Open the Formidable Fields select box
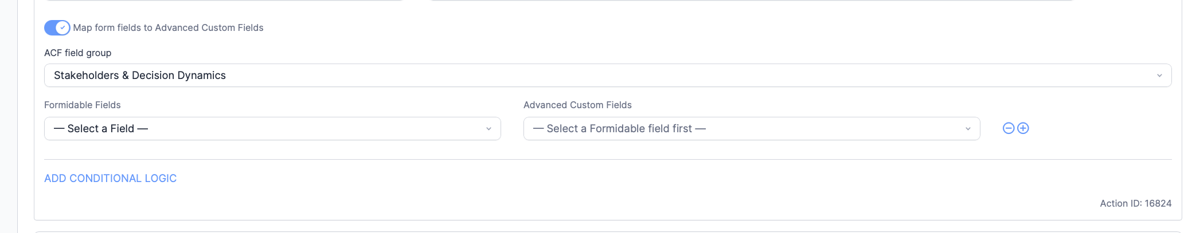This screenshot has width=1192, height=233. tap(272, 129)
